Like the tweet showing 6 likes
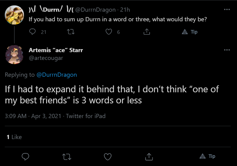Image resolution: width=237 pixels, height=166 pixels. click(109, 32)
